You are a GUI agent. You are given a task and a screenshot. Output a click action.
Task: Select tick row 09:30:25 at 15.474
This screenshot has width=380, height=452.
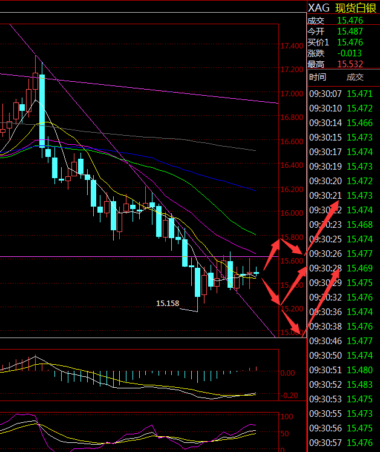tap(341, 239)
